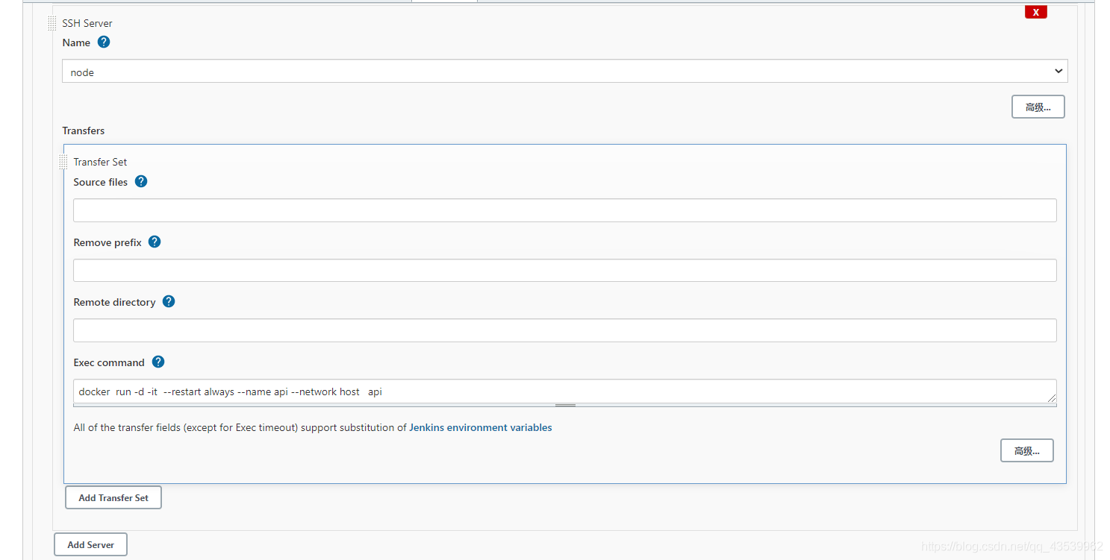Click the help icon next to Name

[x=104, y=42]
